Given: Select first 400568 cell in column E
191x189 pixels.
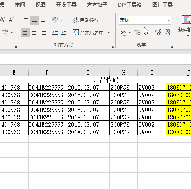Looking at the screenshot, I should (14, 87).
